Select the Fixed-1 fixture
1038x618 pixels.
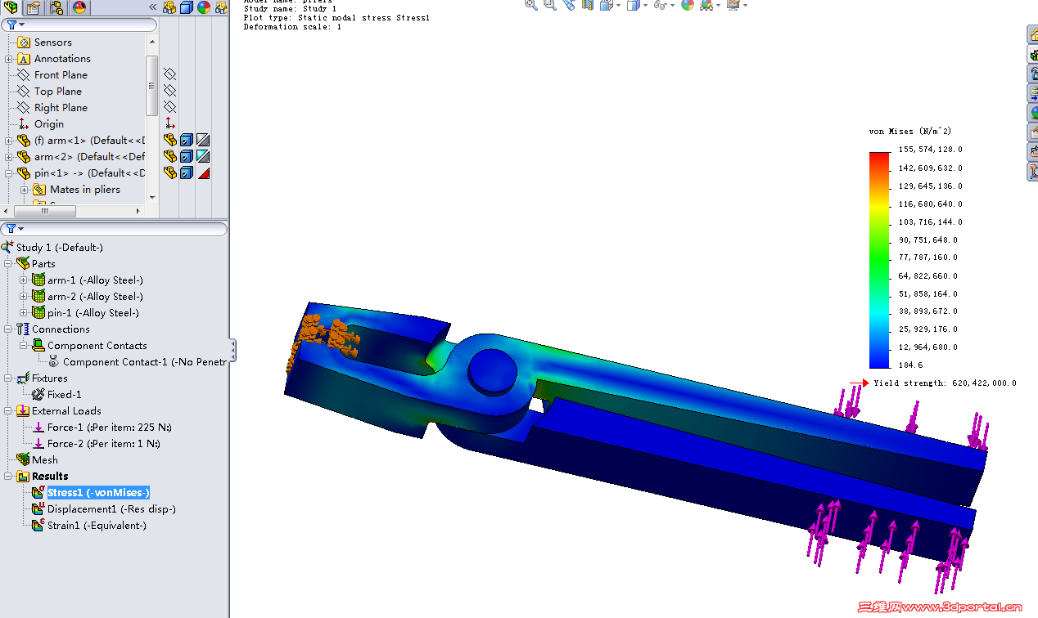tap(64, 395)
